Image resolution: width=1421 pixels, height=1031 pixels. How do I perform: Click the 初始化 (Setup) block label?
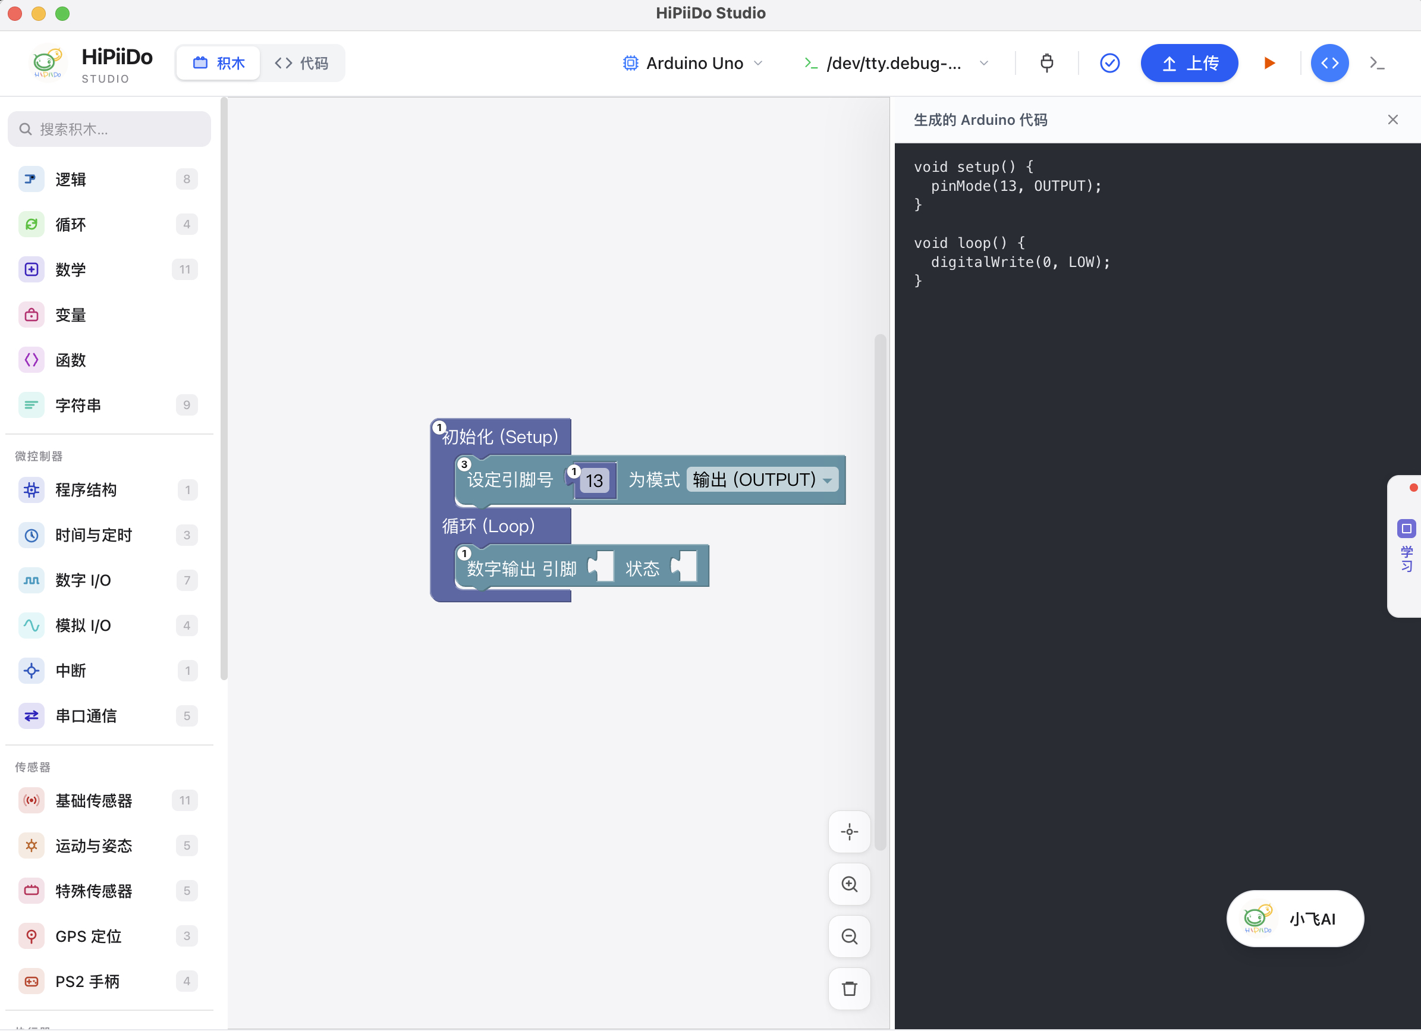pos(500,437)
